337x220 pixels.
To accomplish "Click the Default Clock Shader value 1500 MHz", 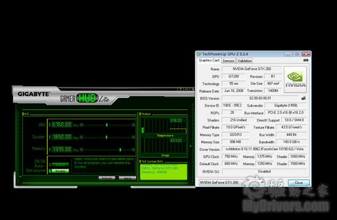I will pos(298,164).
